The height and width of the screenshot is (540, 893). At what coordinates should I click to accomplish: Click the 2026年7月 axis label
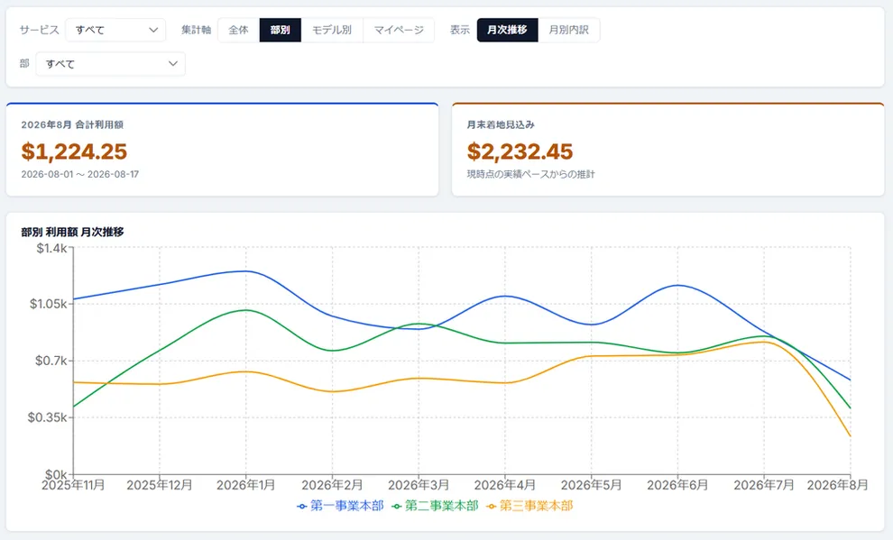(764, 485)
